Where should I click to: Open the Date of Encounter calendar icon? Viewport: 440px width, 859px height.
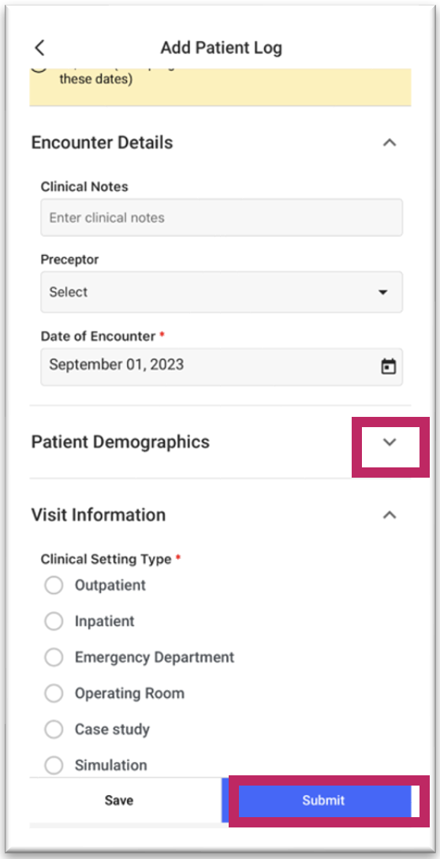click(x=389, y=366)
